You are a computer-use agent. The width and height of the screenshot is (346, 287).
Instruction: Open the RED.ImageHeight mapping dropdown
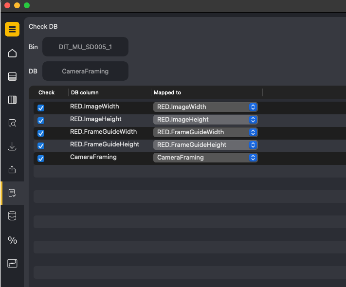tap(205, 120)
